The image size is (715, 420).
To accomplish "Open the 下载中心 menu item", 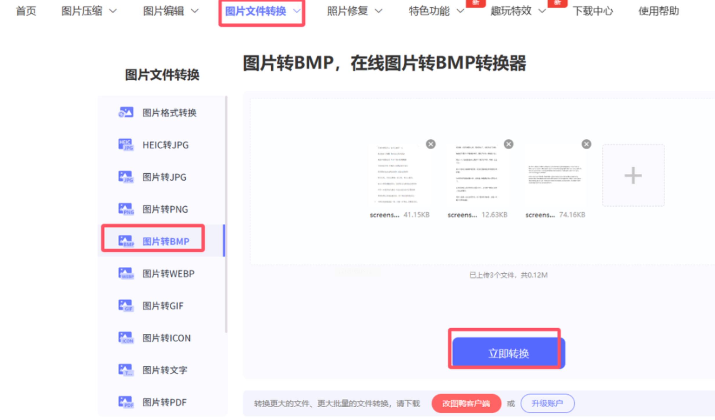I will click(592, 11).
